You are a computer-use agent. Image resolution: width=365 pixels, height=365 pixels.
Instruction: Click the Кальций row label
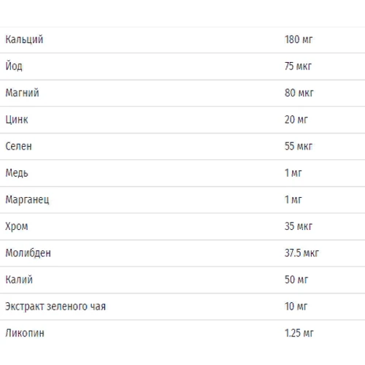coord(24,39)
